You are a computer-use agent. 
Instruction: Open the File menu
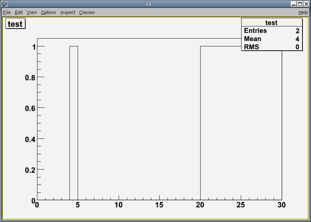(x=7, y=12)
